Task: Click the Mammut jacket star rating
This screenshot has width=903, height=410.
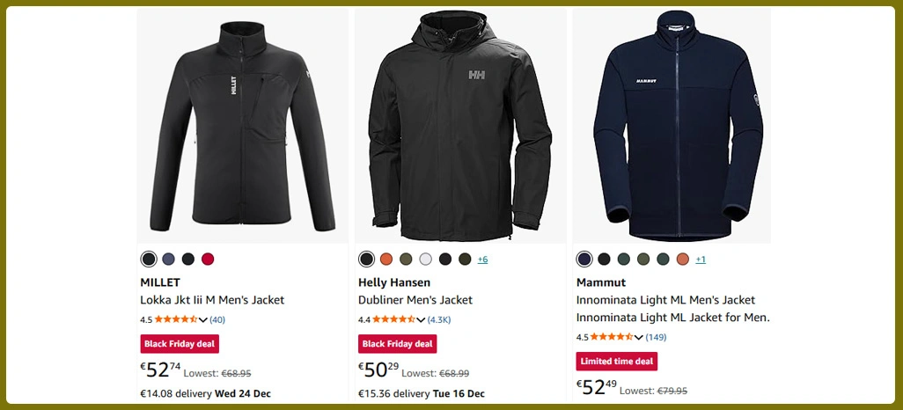Action: point(612,337)
